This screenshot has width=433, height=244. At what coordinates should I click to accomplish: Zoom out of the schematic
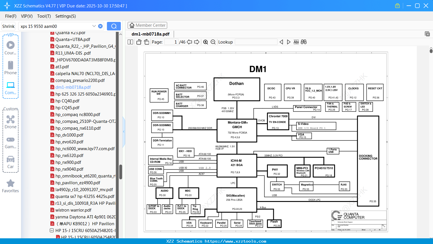[213, 42]
